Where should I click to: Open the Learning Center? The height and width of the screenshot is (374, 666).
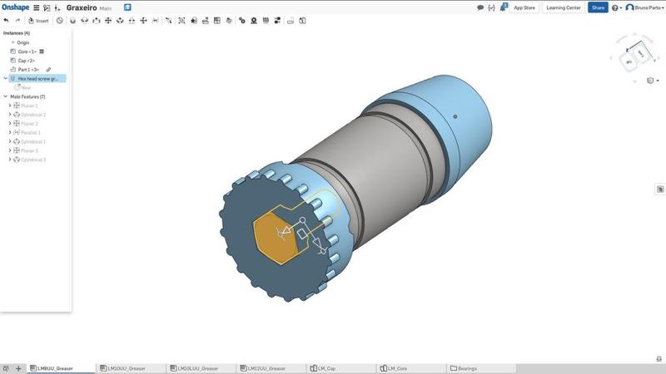564,7
